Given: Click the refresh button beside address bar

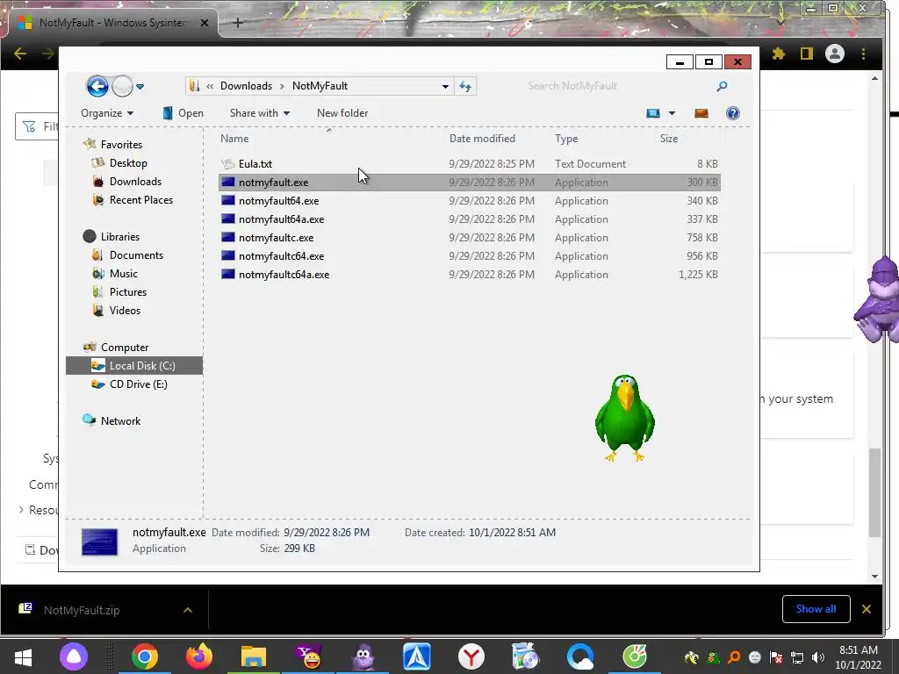Looking at the screenshot, I should [465, 87].
